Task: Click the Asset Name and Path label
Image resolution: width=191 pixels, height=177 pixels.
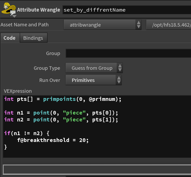Action: (x=25, y=24)
